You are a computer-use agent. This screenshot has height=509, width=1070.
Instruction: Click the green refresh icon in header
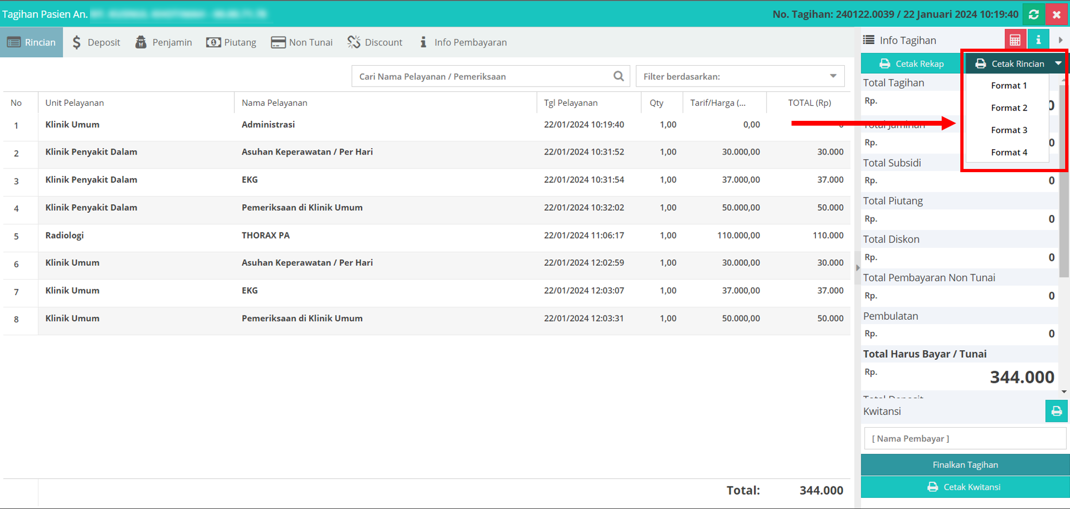[1034, 14]
